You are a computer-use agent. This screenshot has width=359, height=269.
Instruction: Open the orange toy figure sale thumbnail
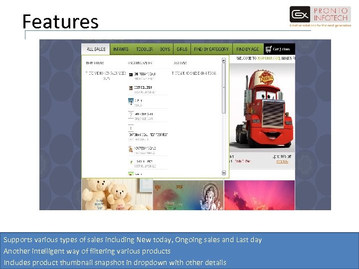(x=131, y=149)
